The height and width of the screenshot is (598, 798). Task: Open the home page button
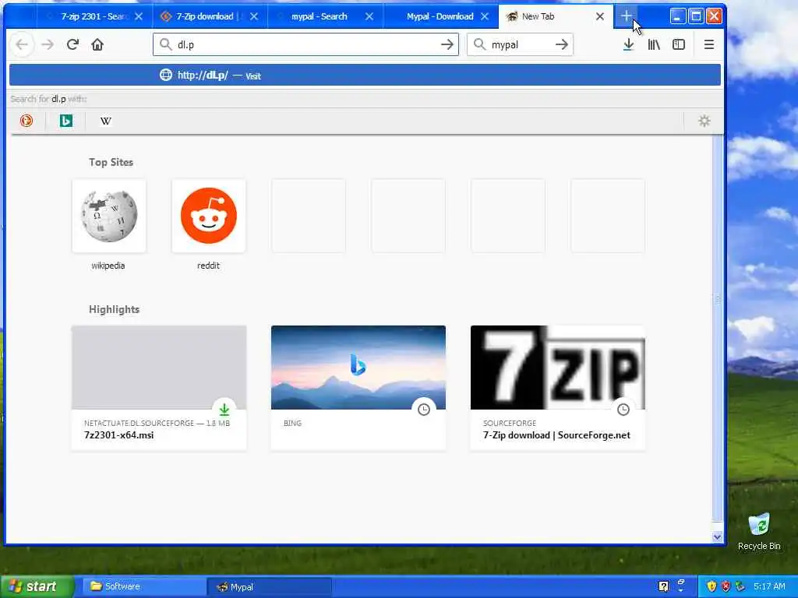[x=97, y=44]
